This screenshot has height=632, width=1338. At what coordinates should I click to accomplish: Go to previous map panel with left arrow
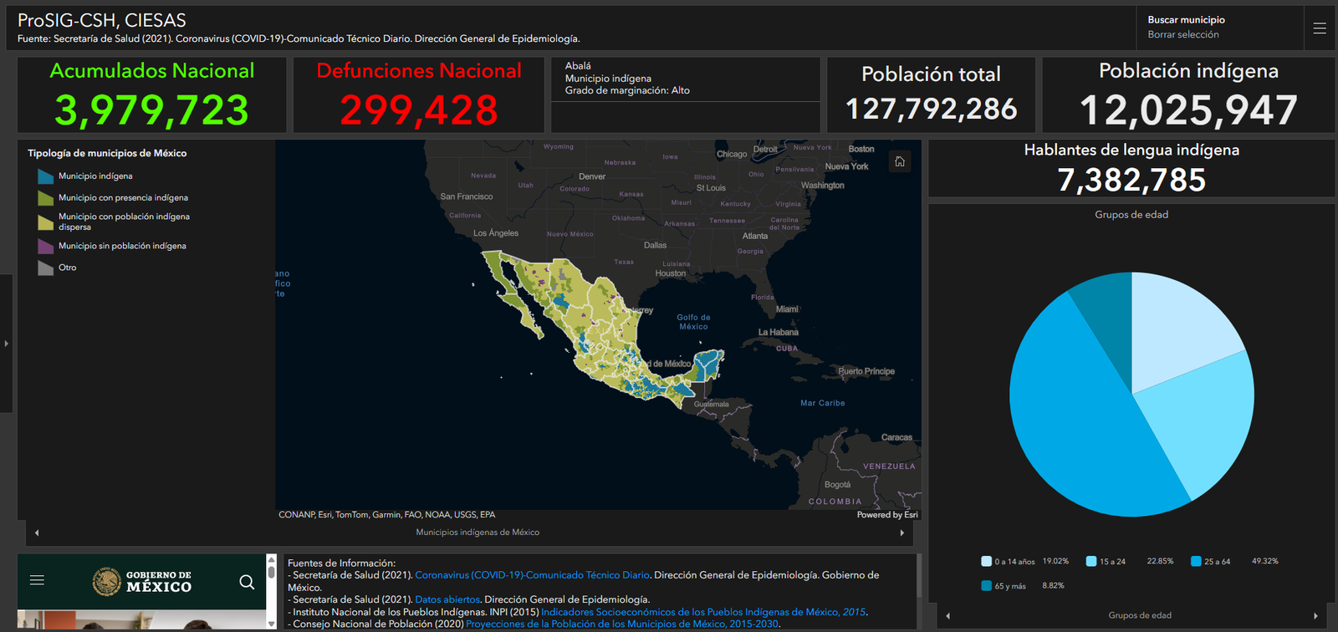click(37, 533)
